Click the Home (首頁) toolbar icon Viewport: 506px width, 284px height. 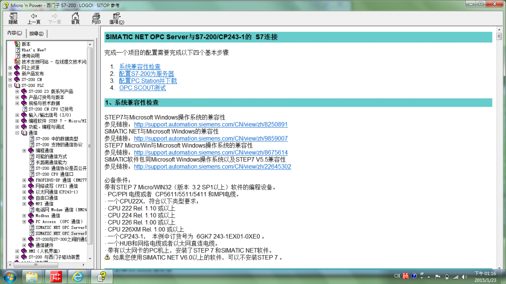(75, 16)
